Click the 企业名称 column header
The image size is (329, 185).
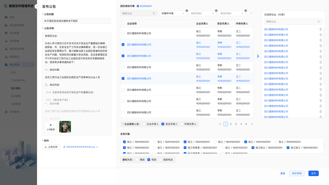132,24
